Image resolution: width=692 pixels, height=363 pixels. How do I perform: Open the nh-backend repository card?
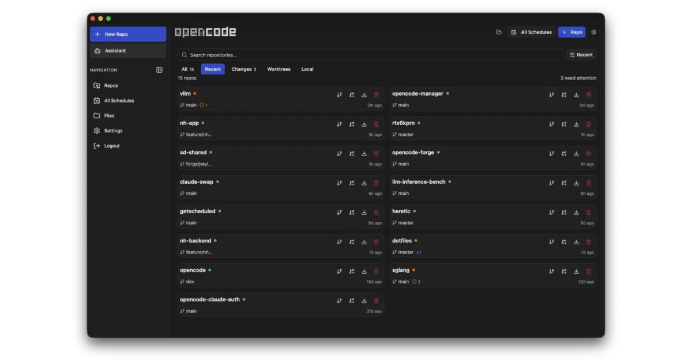tap(281, 246)
